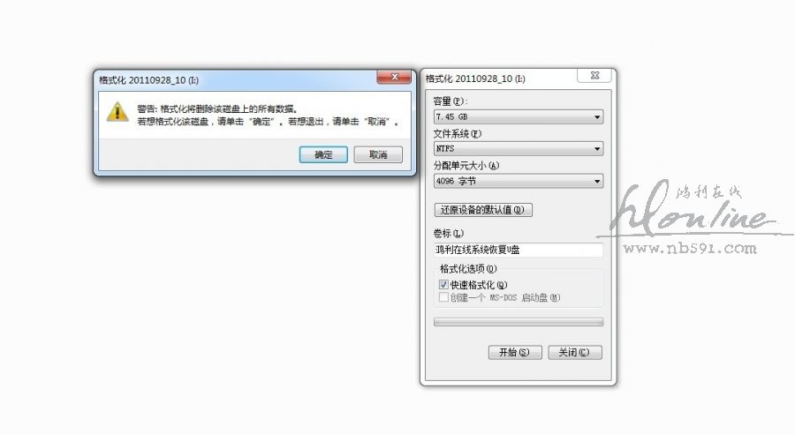The height and width of the screenshot is (434, 795).
Task: Click 还原设备的默认值 restore defaults button
Action: (x=483, y=210)
